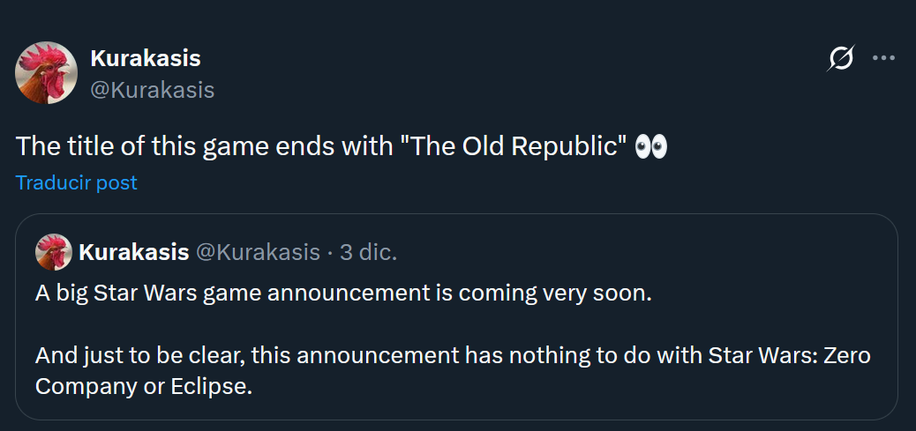Open Grok actions via the slashed-circle icon

point(841,59)
